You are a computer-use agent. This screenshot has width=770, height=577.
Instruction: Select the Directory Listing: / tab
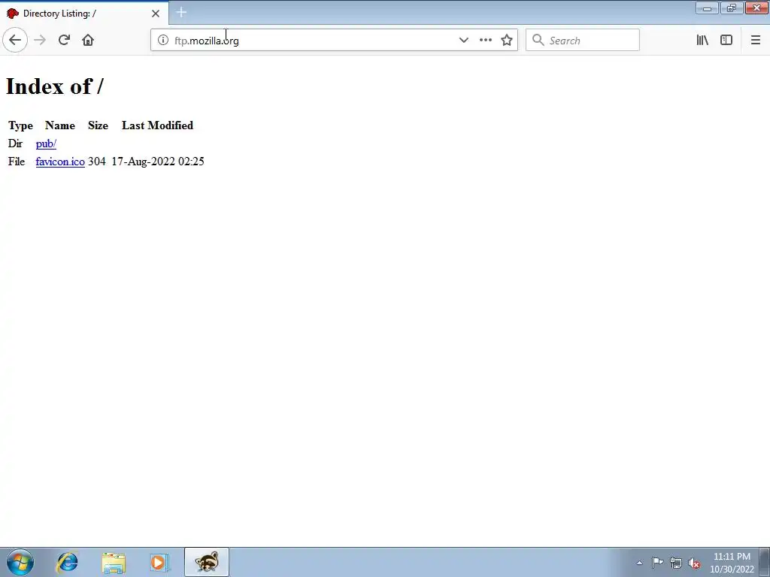click(84, 14)
